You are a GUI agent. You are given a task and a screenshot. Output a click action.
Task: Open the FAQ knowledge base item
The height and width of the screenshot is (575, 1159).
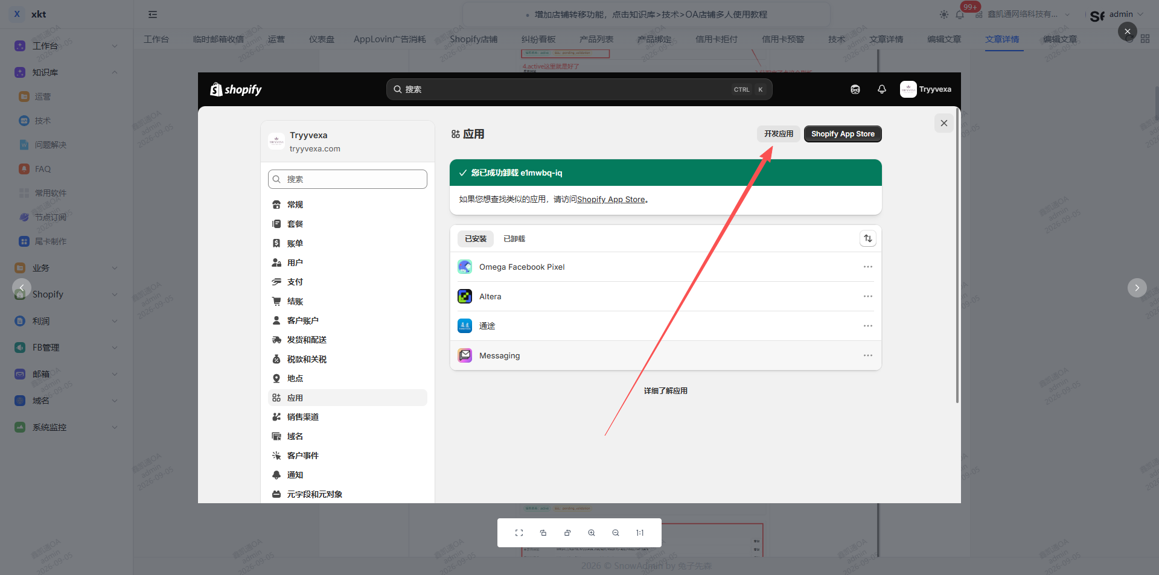click(x=42, y=169)
